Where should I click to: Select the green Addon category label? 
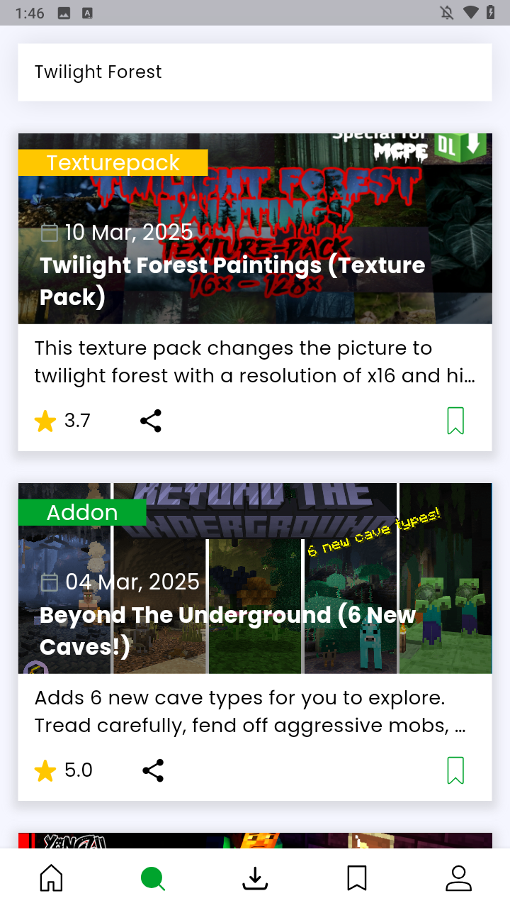[82, 512]
